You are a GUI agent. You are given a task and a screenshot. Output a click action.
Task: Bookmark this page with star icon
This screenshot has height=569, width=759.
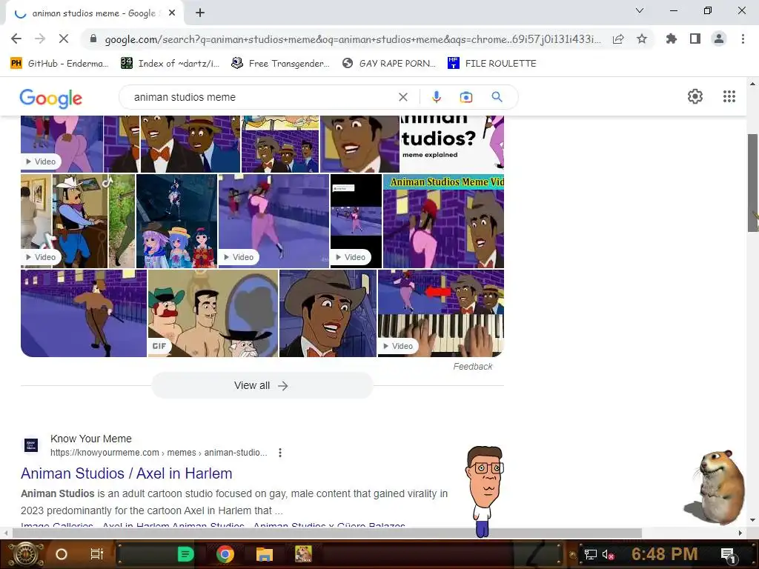click(642, 39)
